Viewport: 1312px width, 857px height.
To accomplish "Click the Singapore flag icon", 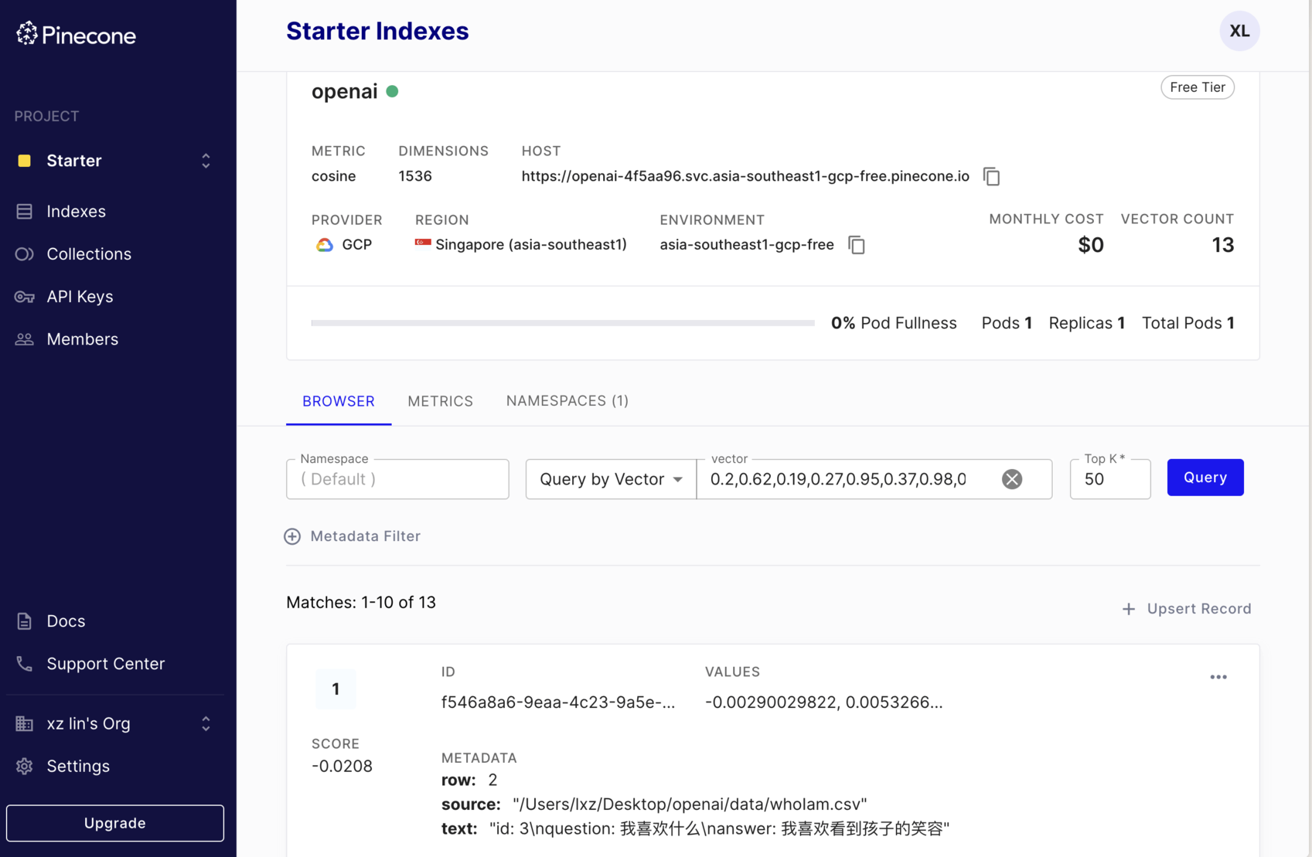I will (x=423, y=243).
